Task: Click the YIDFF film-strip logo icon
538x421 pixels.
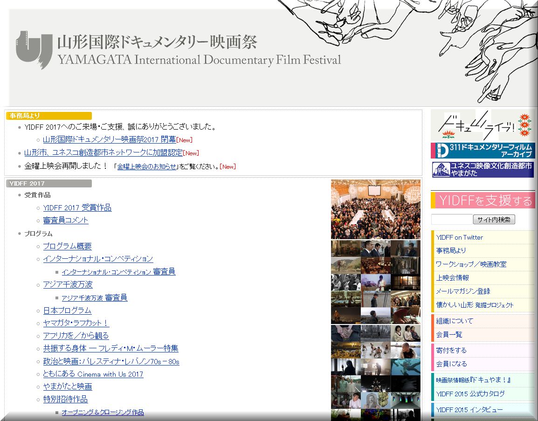Action: coord(34,50)
